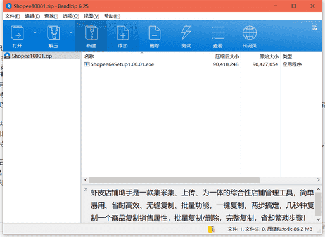Viewport: 325px width, 237px height.
Task: Expand the 打开 dropdown arrow
Action: [35, 32]
